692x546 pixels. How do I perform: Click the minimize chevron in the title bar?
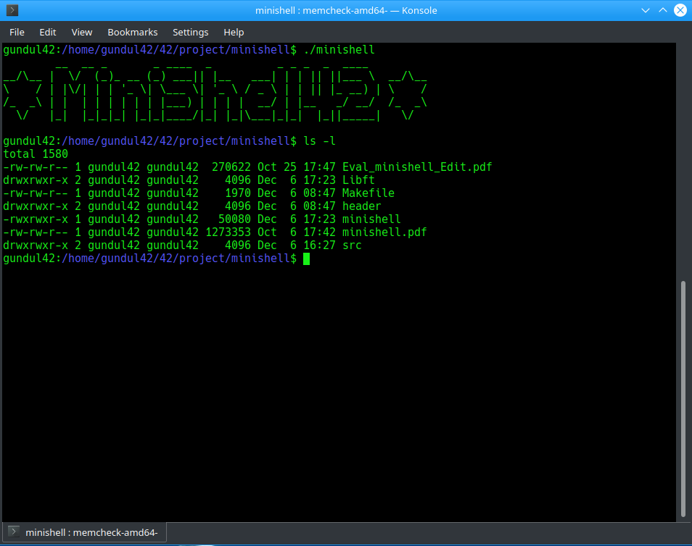point(645,10)
